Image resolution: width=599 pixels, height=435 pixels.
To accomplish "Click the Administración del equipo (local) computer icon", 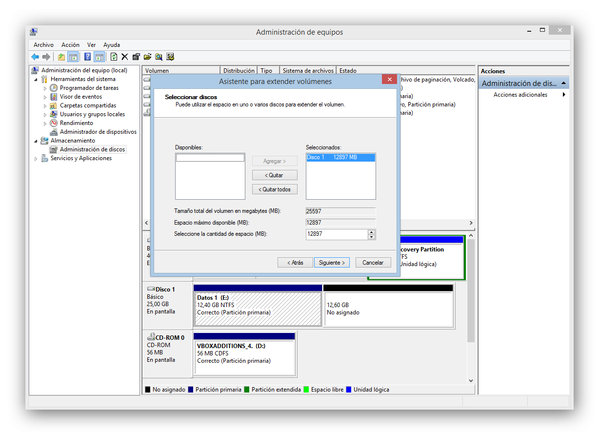I will coord(36,70).
